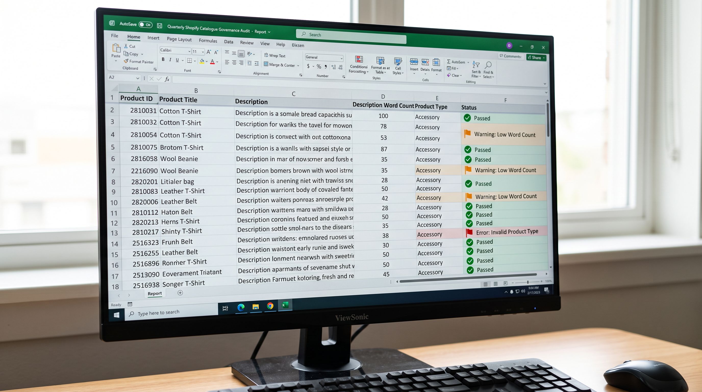Add a new sheet with plus
702x392 pixels.
(x=180, y=293)
